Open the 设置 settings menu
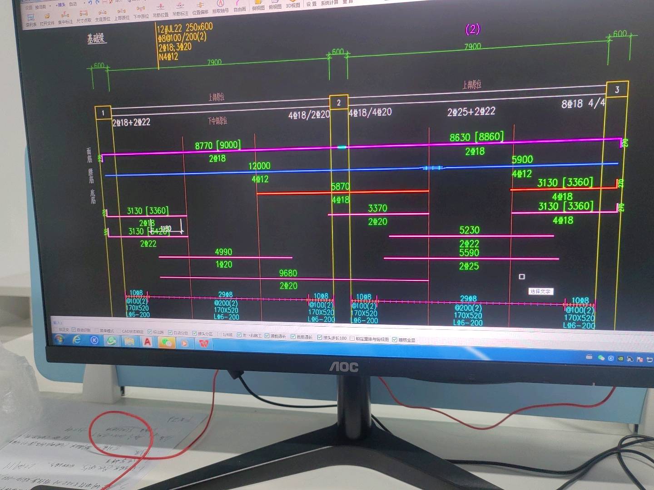This screenshot has height=490, width=654. click(311, 4)
